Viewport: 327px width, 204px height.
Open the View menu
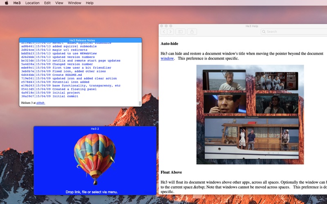click(x=59, y=3)
